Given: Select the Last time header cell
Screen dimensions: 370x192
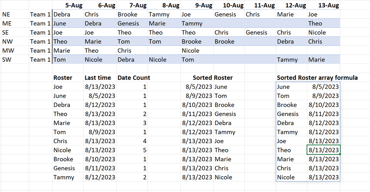Looking at the screenshot, I should pyautogui.click(x=100, y=78).
